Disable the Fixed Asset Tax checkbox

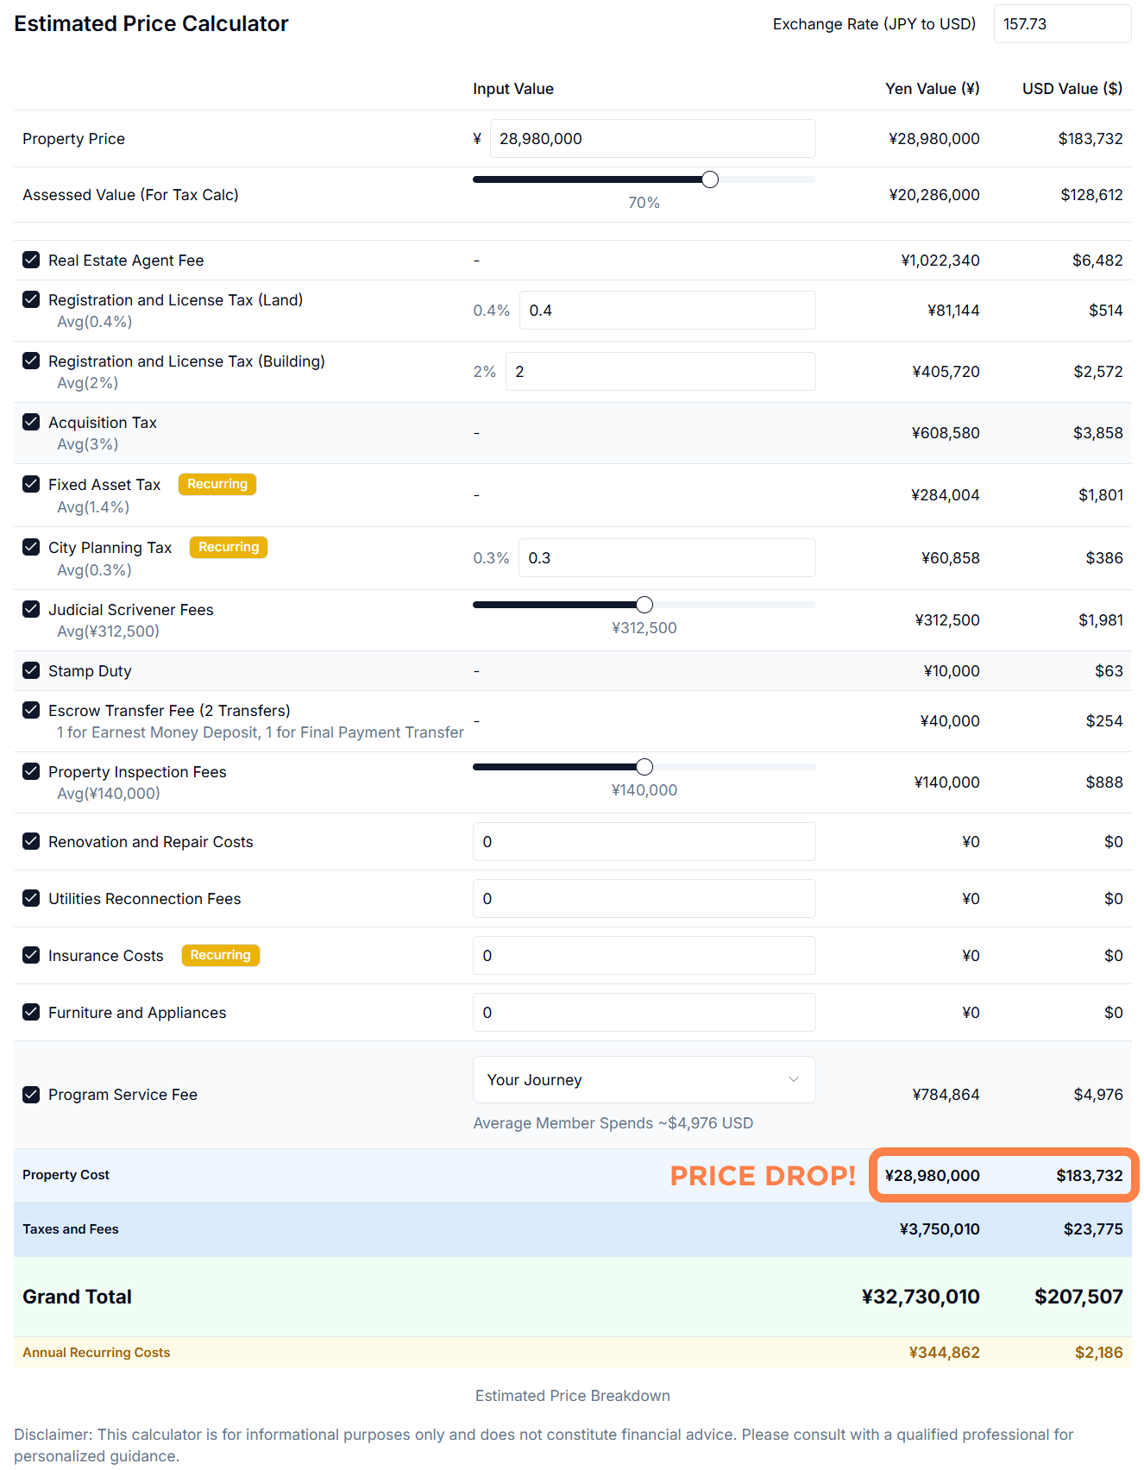pos(31,484)
